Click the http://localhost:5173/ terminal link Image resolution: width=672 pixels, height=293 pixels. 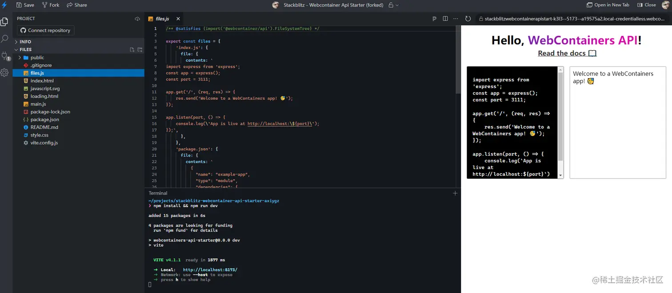tap(210, 270)
